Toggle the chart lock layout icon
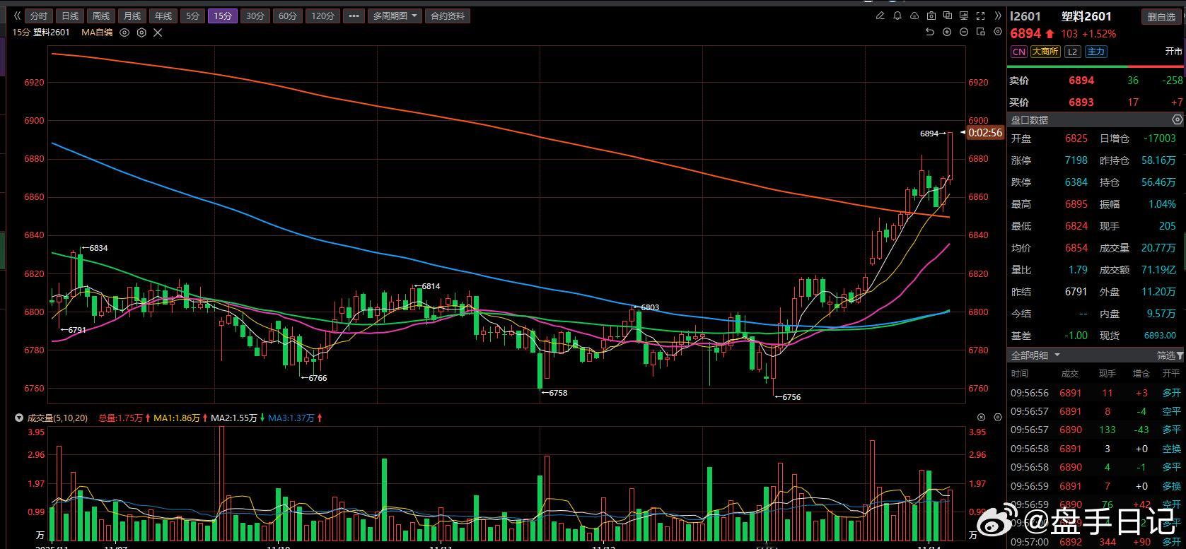 (981, 33)
